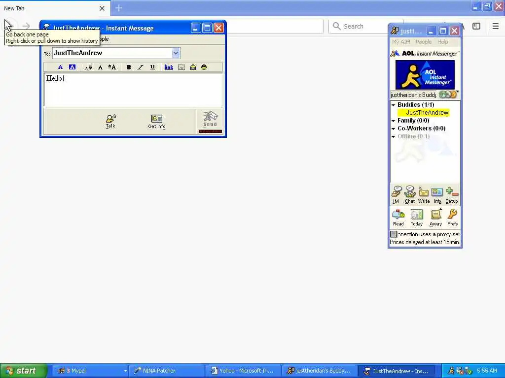Reset to normal font size in the IM toolbar
Viewport: 505px width, 378px height.
point(100,67)
